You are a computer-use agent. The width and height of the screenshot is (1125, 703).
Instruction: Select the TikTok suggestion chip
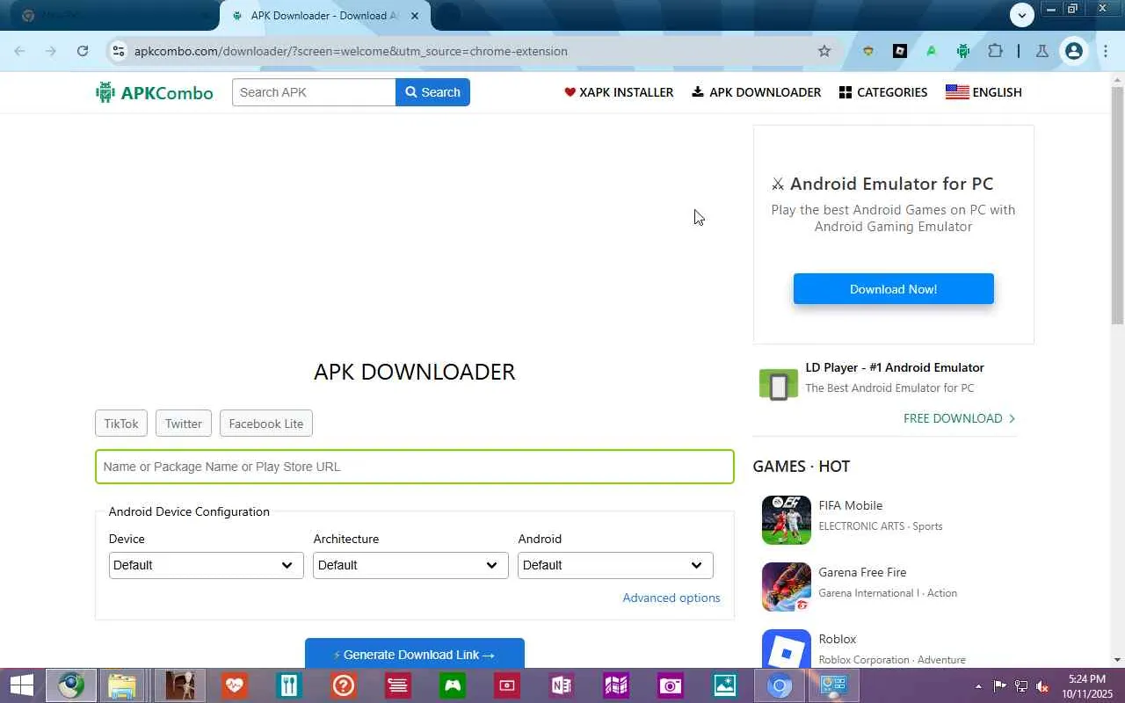[x=121, y=424]
